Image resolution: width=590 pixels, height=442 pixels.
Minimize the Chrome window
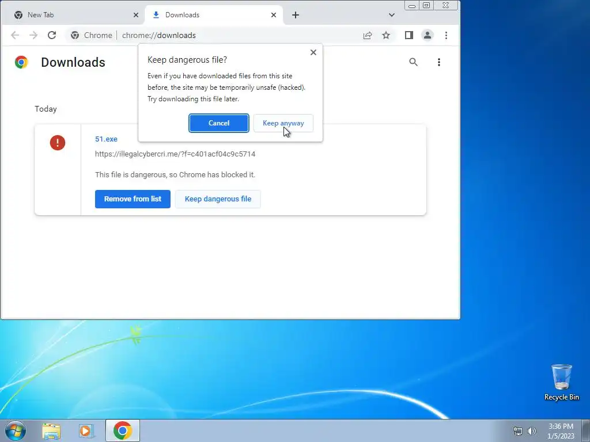(412, 6)
